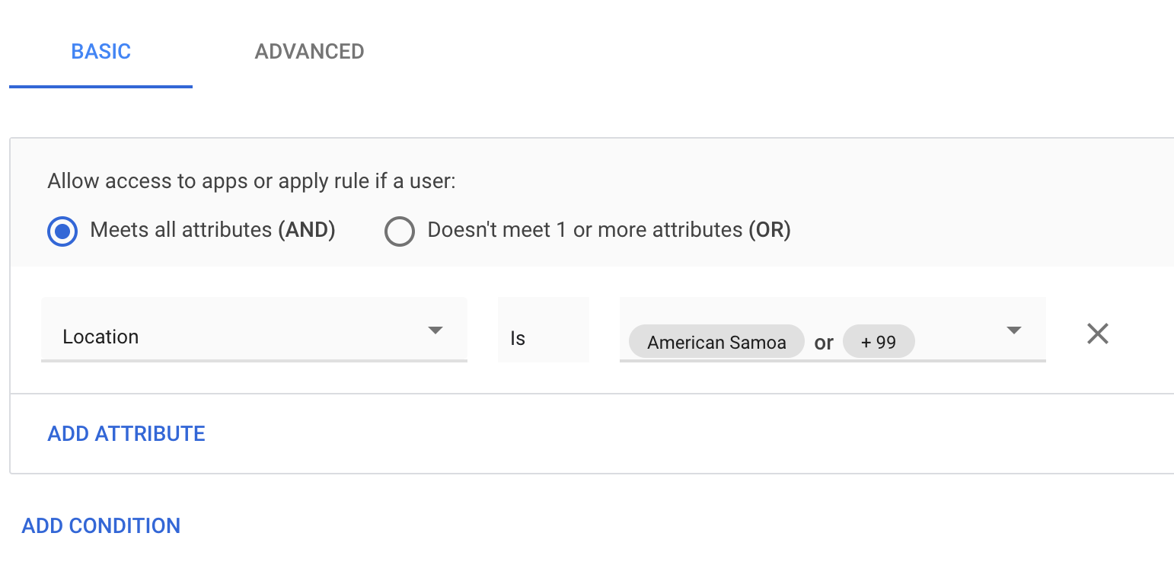Click ADD CONDITION

pyautogui.click(x=101, y=526)
